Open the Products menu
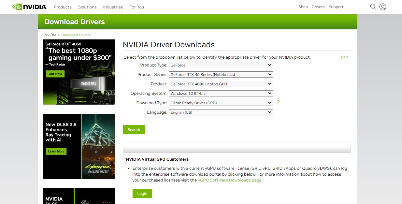This screenshot has height=204, width=402. (63, 7)
